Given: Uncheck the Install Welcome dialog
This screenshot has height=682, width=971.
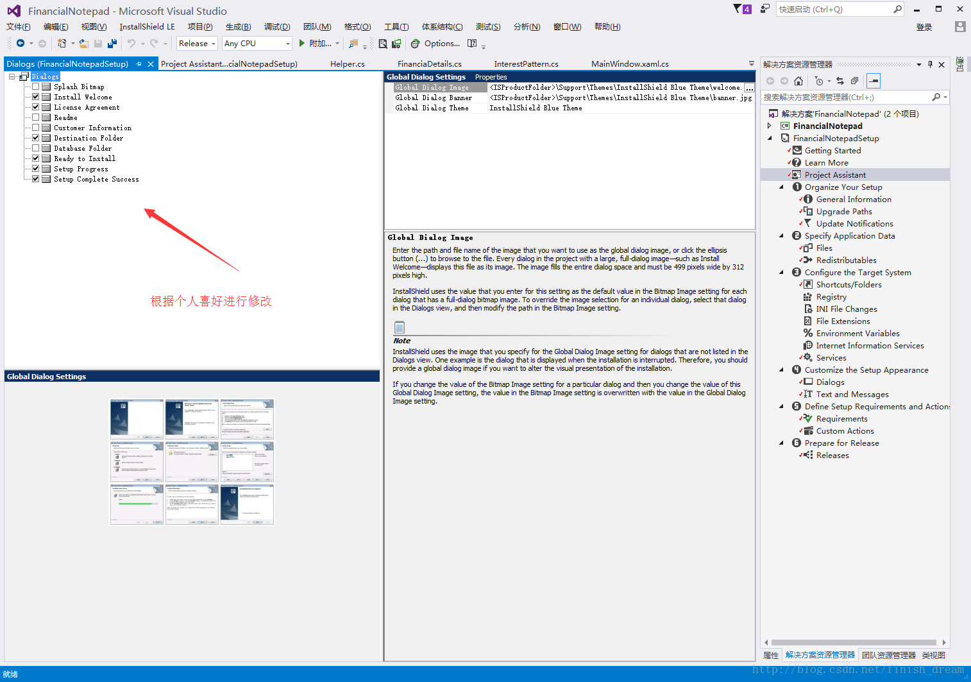Looking at the screenshot, I should coord(36,97).
